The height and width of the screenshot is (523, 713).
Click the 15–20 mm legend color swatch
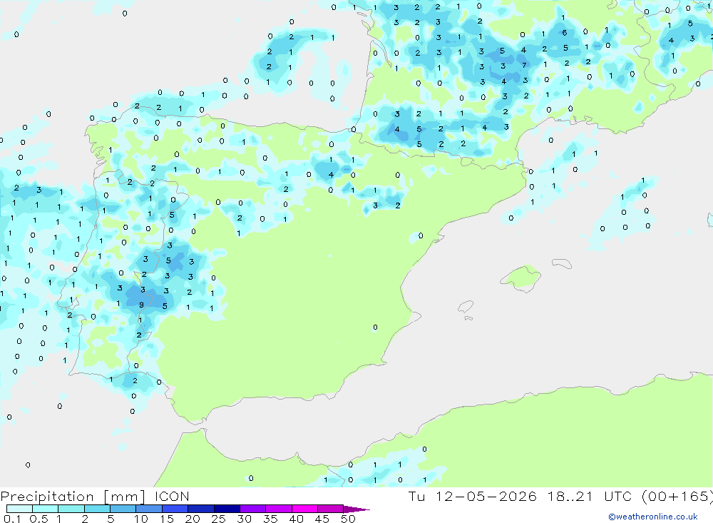click(x=175, y=509)
